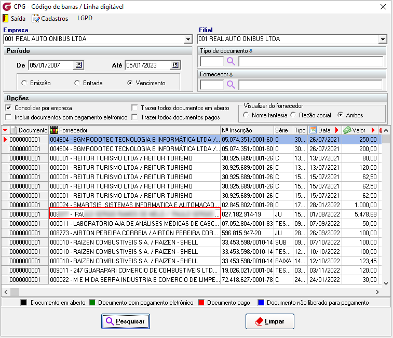393x338 pixels.
Task: Click the Fornecedor column people icon
Action: point(54,130)
